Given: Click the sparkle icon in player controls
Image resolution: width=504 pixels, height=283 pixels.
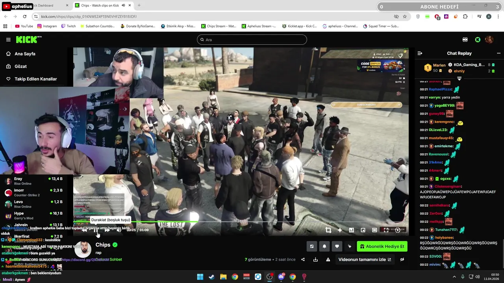Looking at the screenshot, I should pyautogui.click(x=340, y=230).
